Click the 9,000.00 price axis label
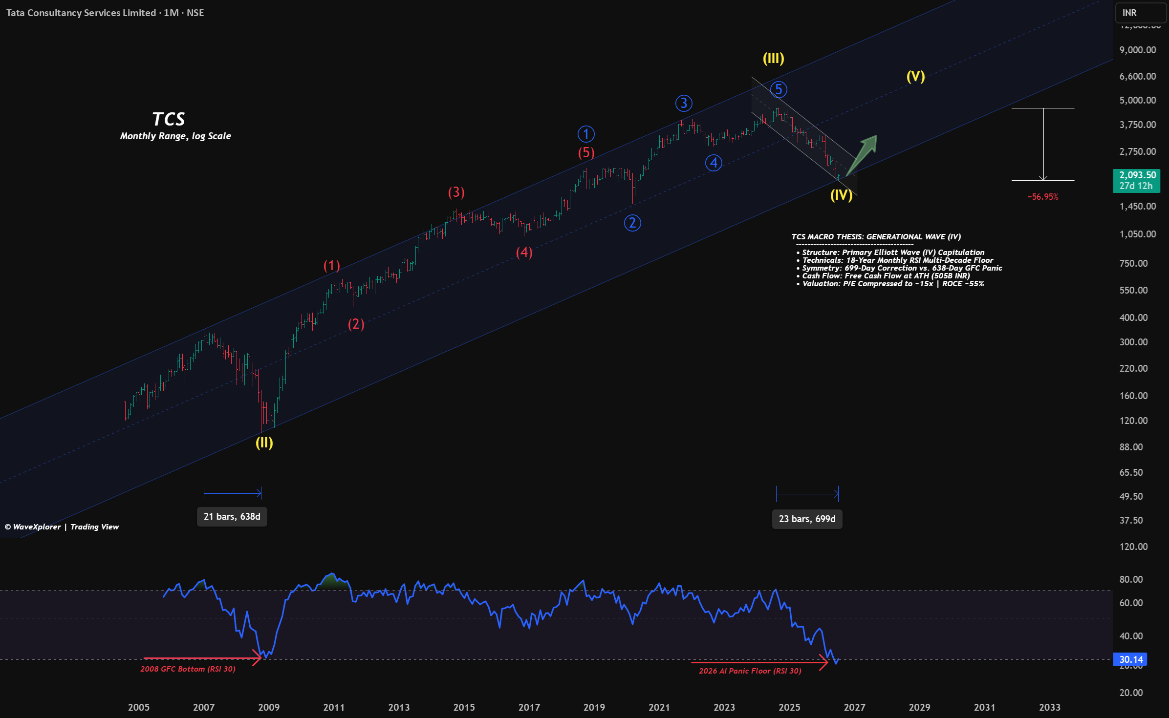Viewport: 1169px width, 718px height. (x=1138, y=50)
